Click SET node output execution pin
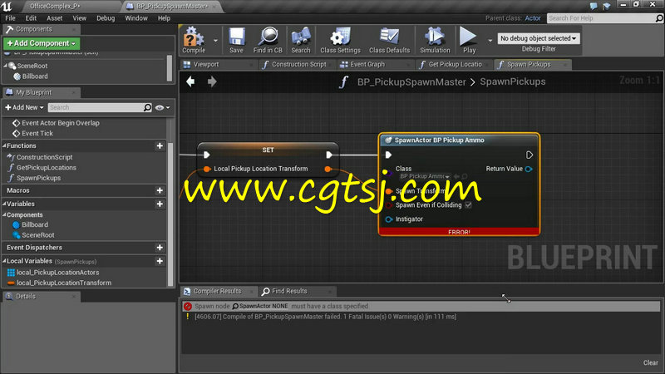This screenshot has height=374, width=665. pos(329,155)
